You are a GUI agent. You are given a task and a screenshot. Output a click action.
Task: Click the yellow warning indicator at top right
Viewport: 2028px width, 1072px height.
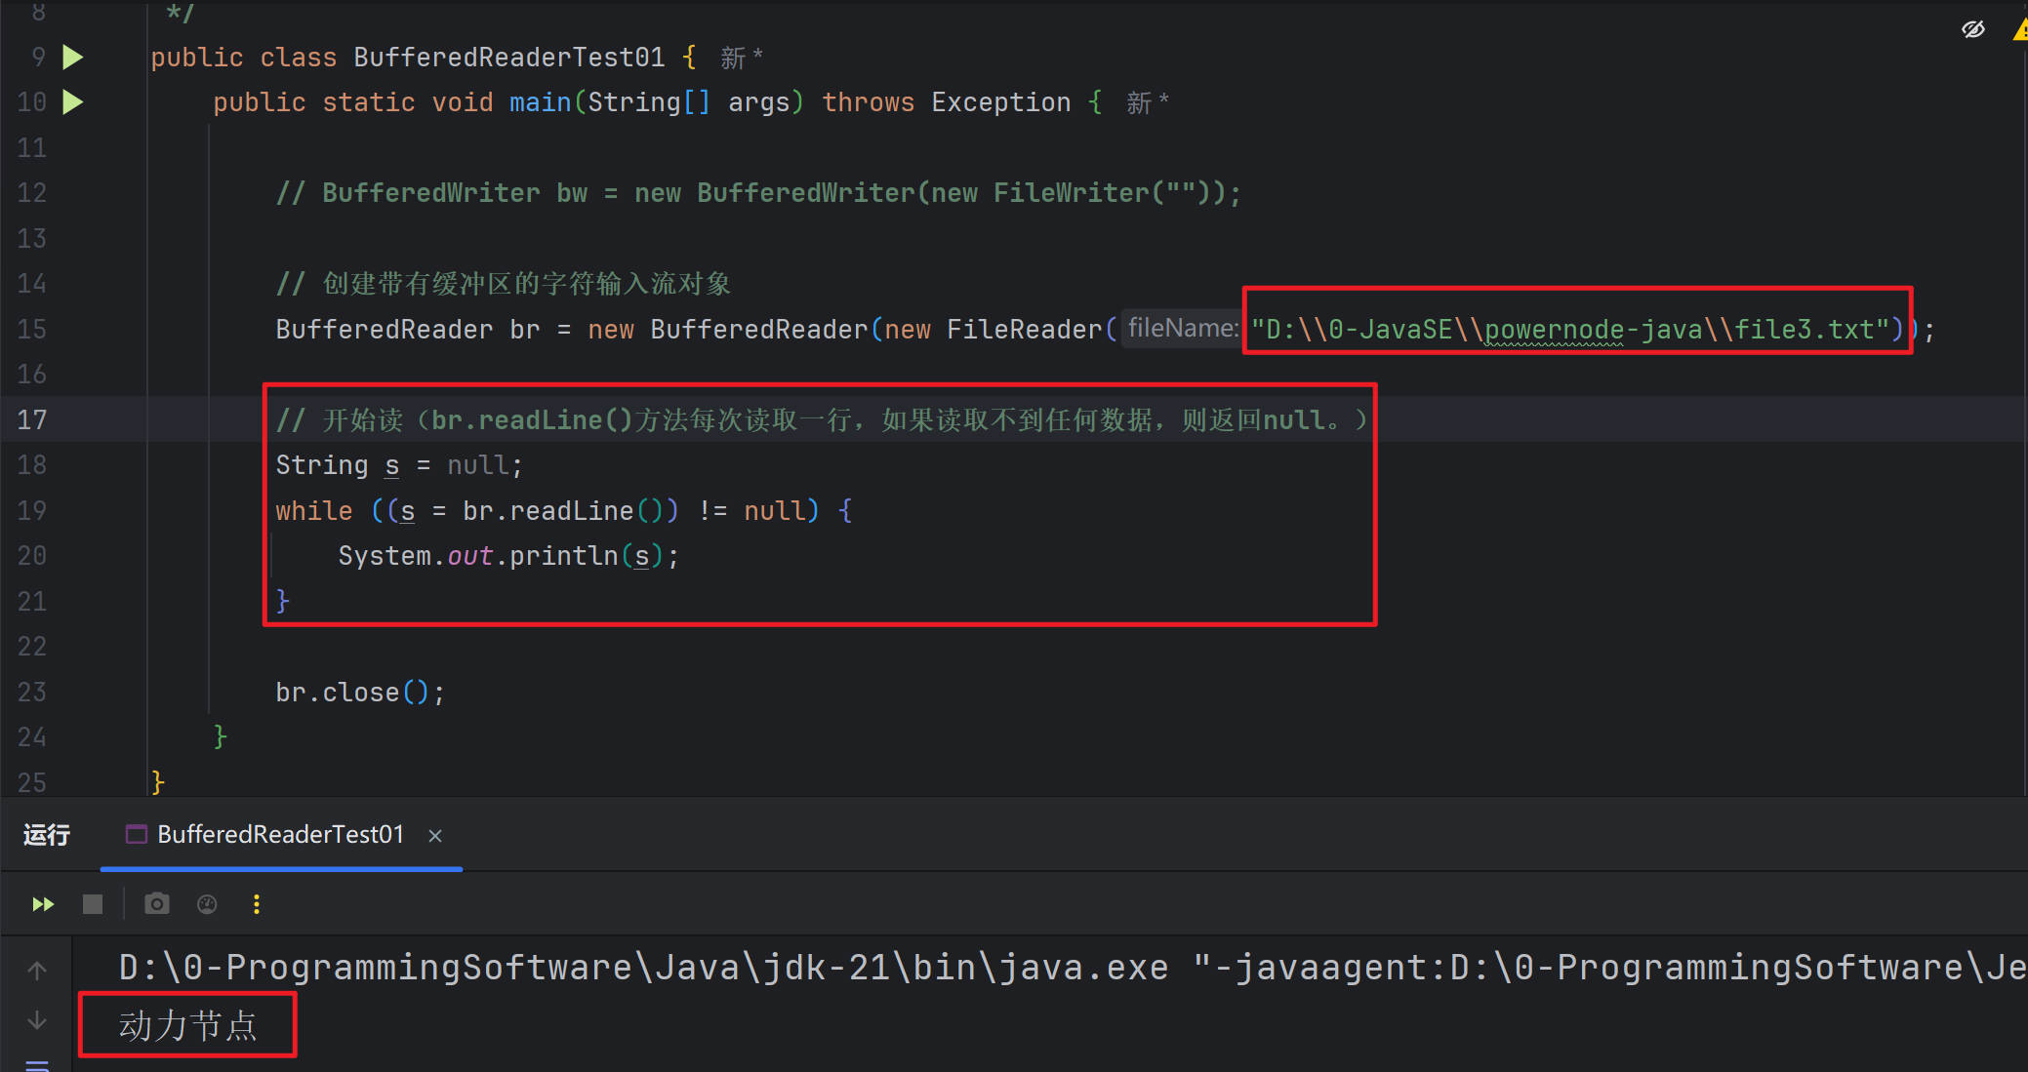[2019, 31]
